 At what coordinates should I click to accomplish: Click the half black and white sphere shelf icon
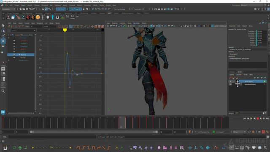77,16
